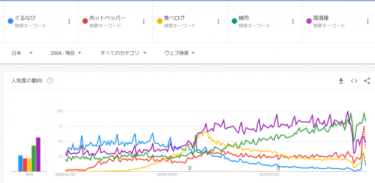
Task: Open the ウェブ検索 search type dropdown
Action: [180, 53]
